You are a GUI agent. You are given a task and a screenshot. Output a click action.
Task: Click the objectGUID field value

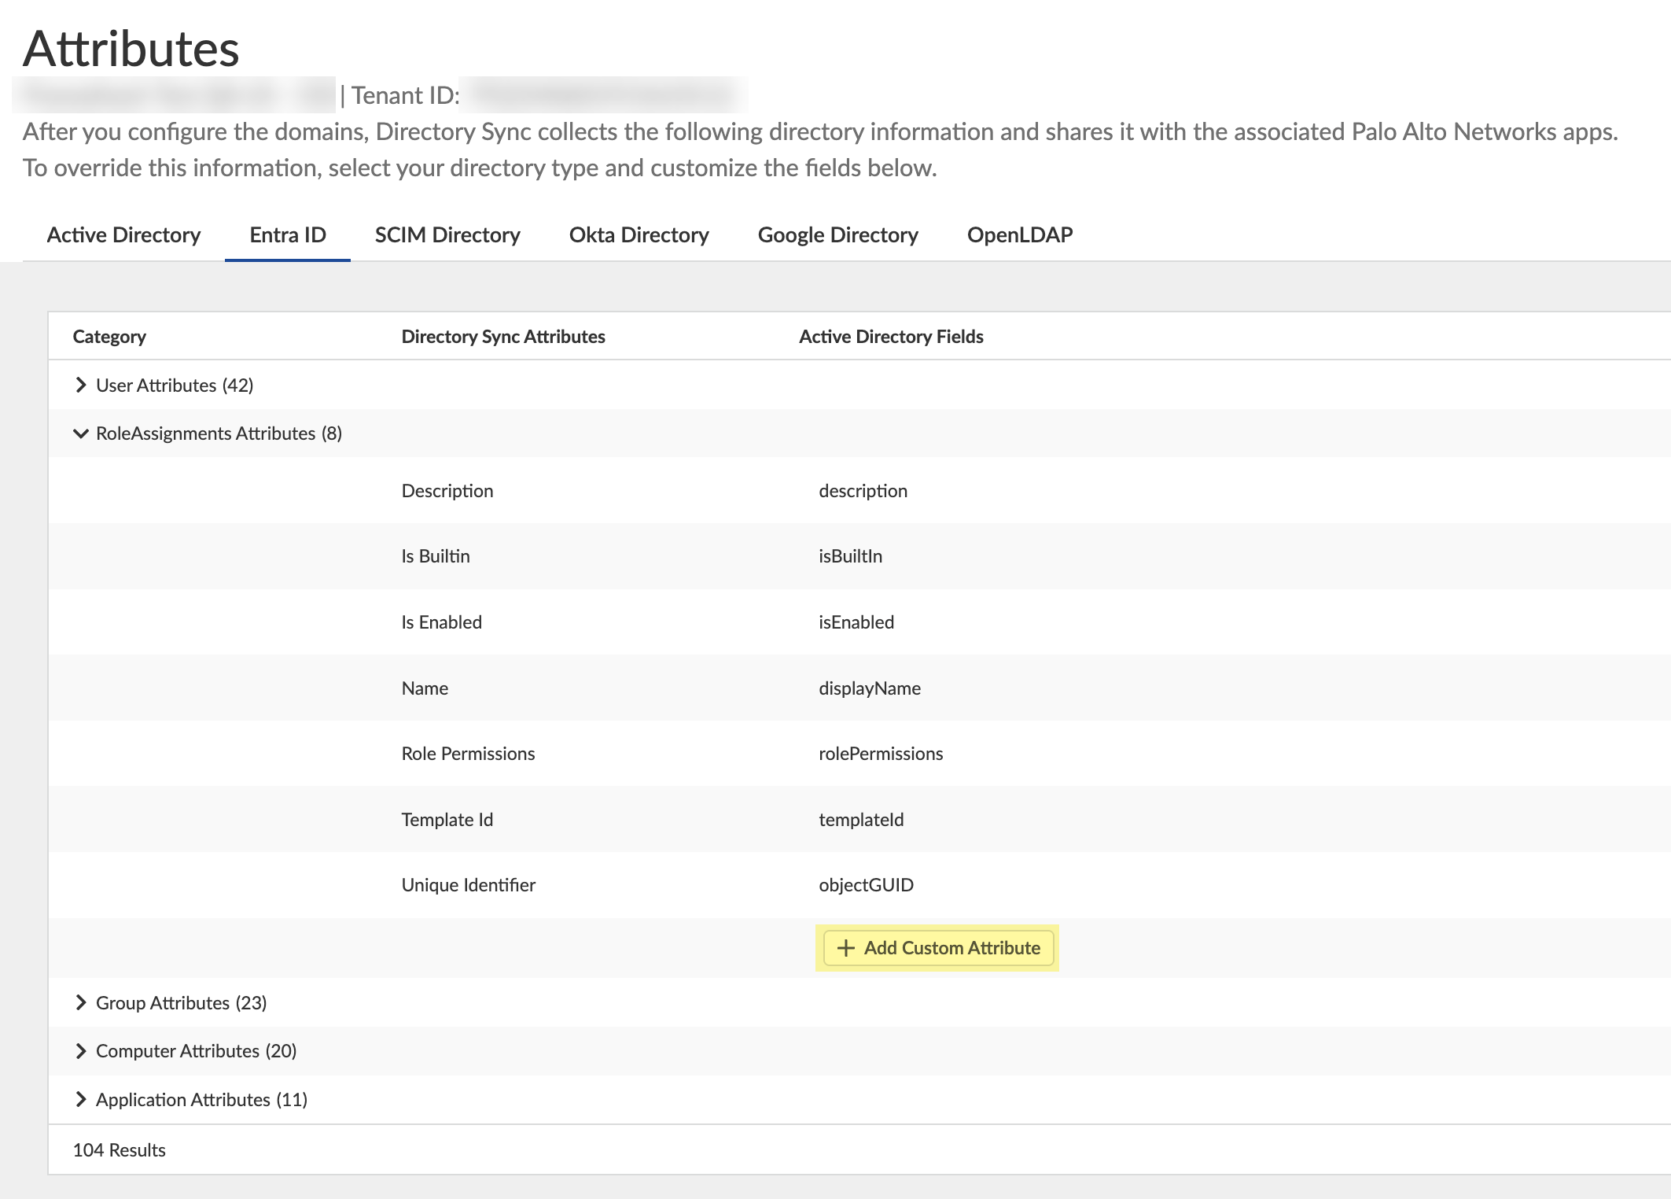[x=866, y=885]
